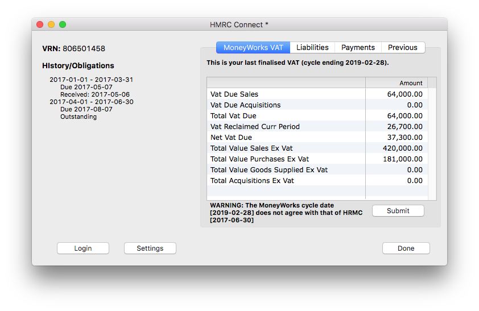Close the HMRC Connect window

pyautogui.click(x=40, y=24)
